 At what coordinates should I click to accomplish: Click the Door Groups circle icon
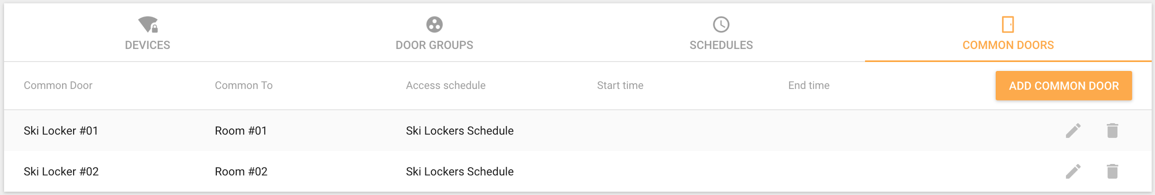click(434, 24)
